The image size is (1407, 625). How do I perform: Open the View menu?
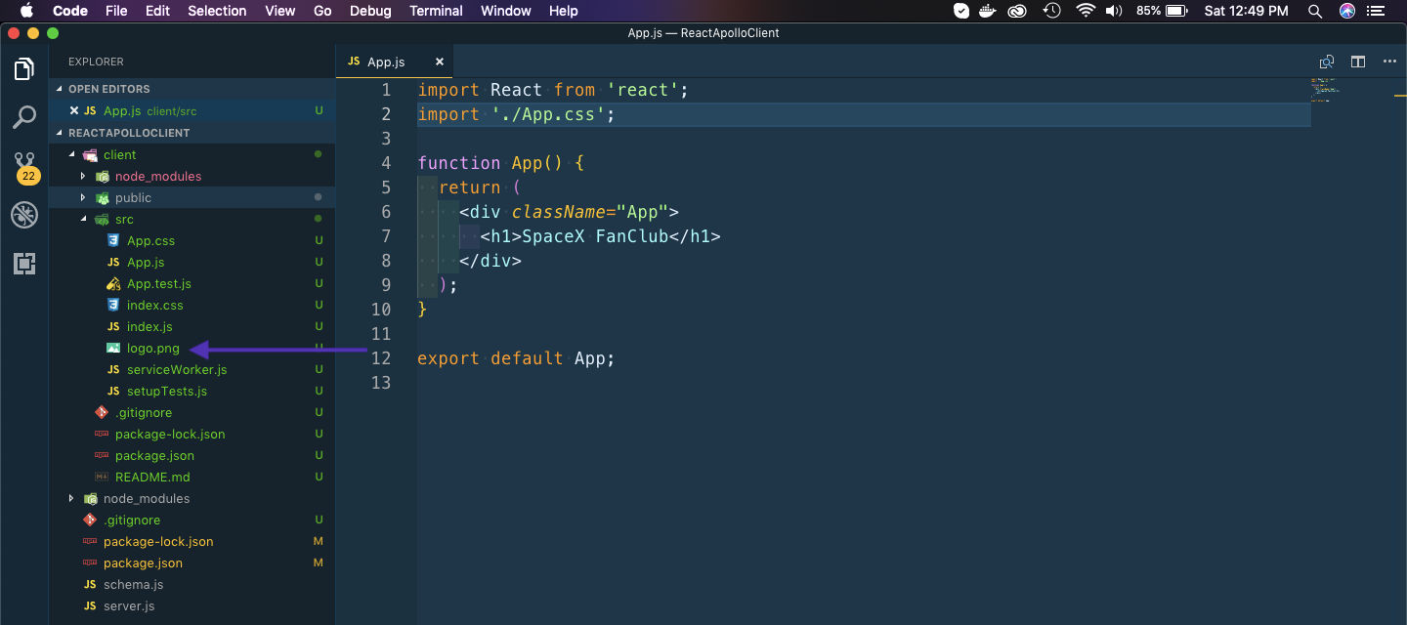tap(280, 11)
